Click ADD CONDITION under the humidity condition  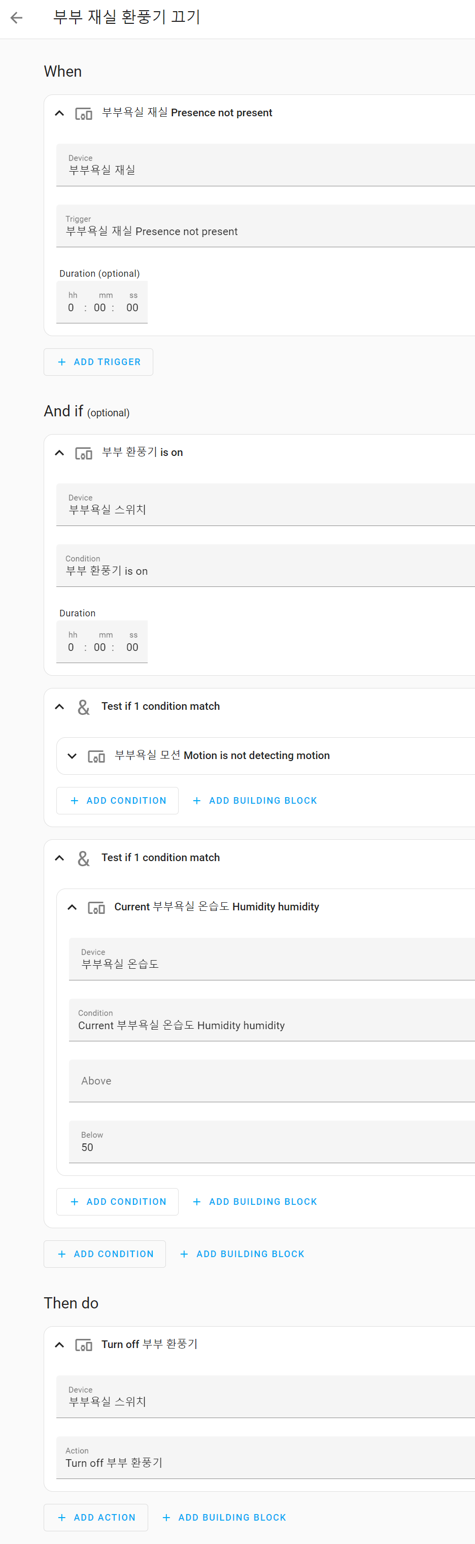(117, 1202)
